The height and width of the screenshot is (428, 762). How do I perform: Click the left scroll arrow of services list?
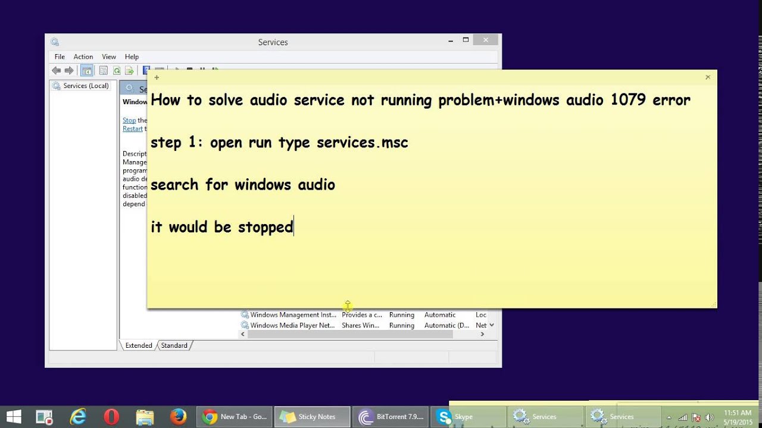[242, 334]
